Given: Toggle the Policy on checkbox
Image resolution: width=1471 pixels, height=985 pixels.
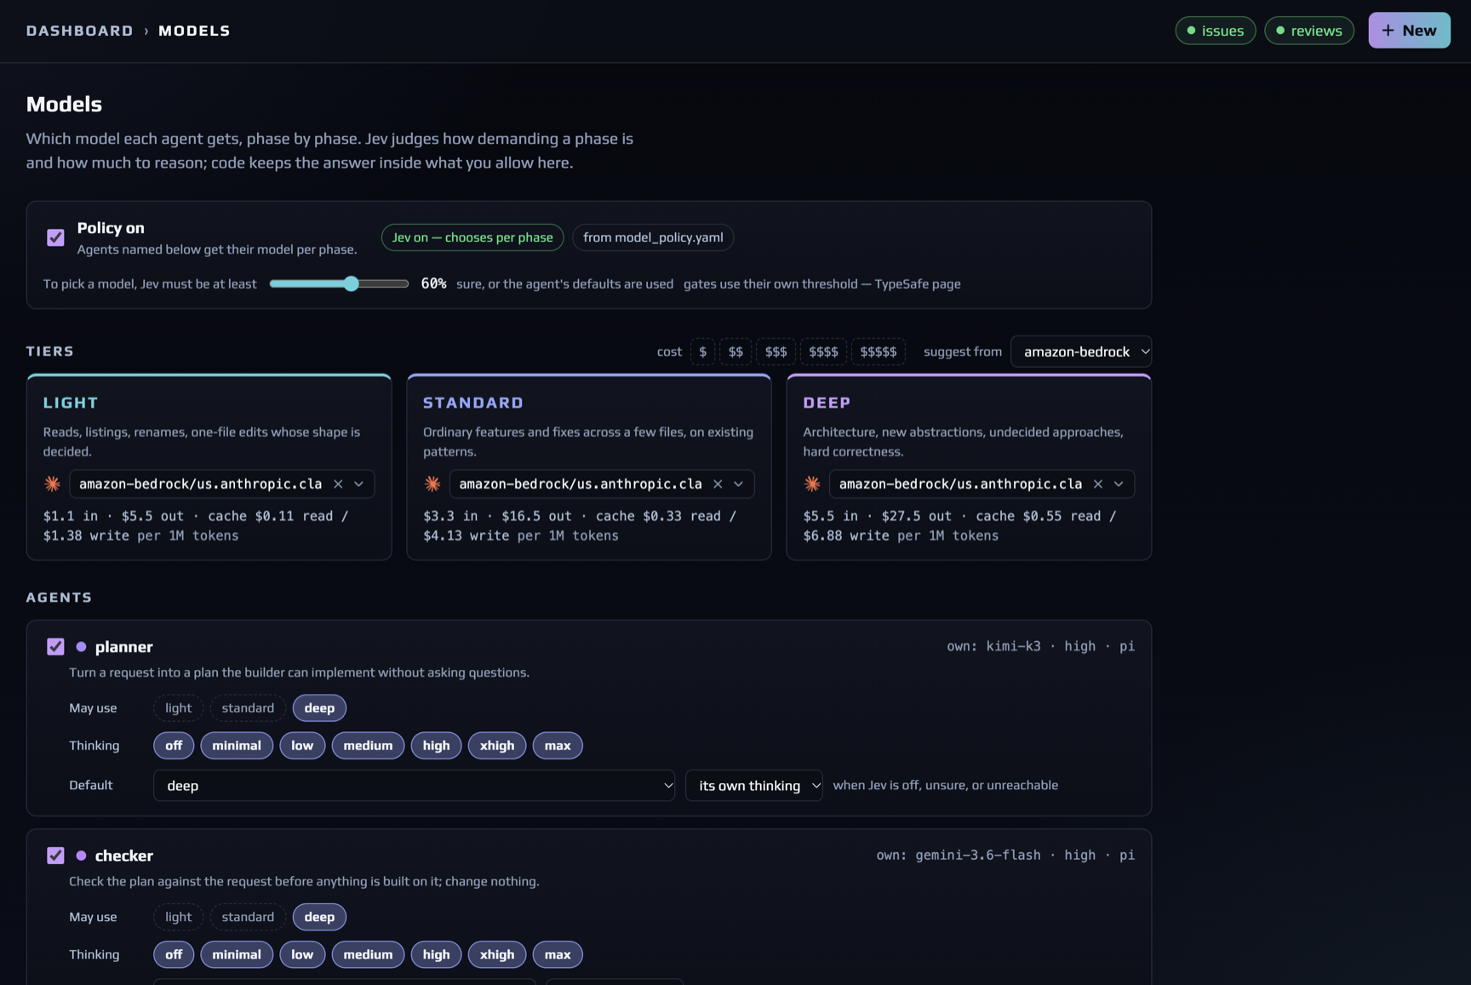Looking at the screenshot, I should click(x=55, y=238).
